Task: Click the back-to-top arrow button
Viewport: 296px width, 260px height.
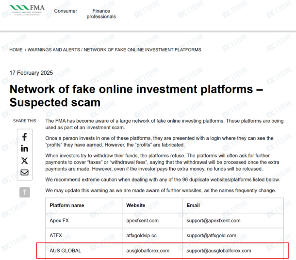Action: 25,192
